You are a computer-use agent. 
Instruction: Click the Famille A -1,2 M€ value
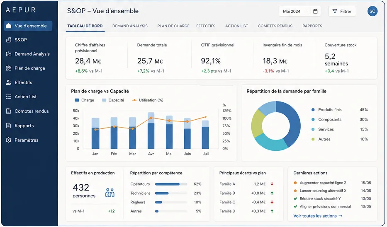coord(259,184)
